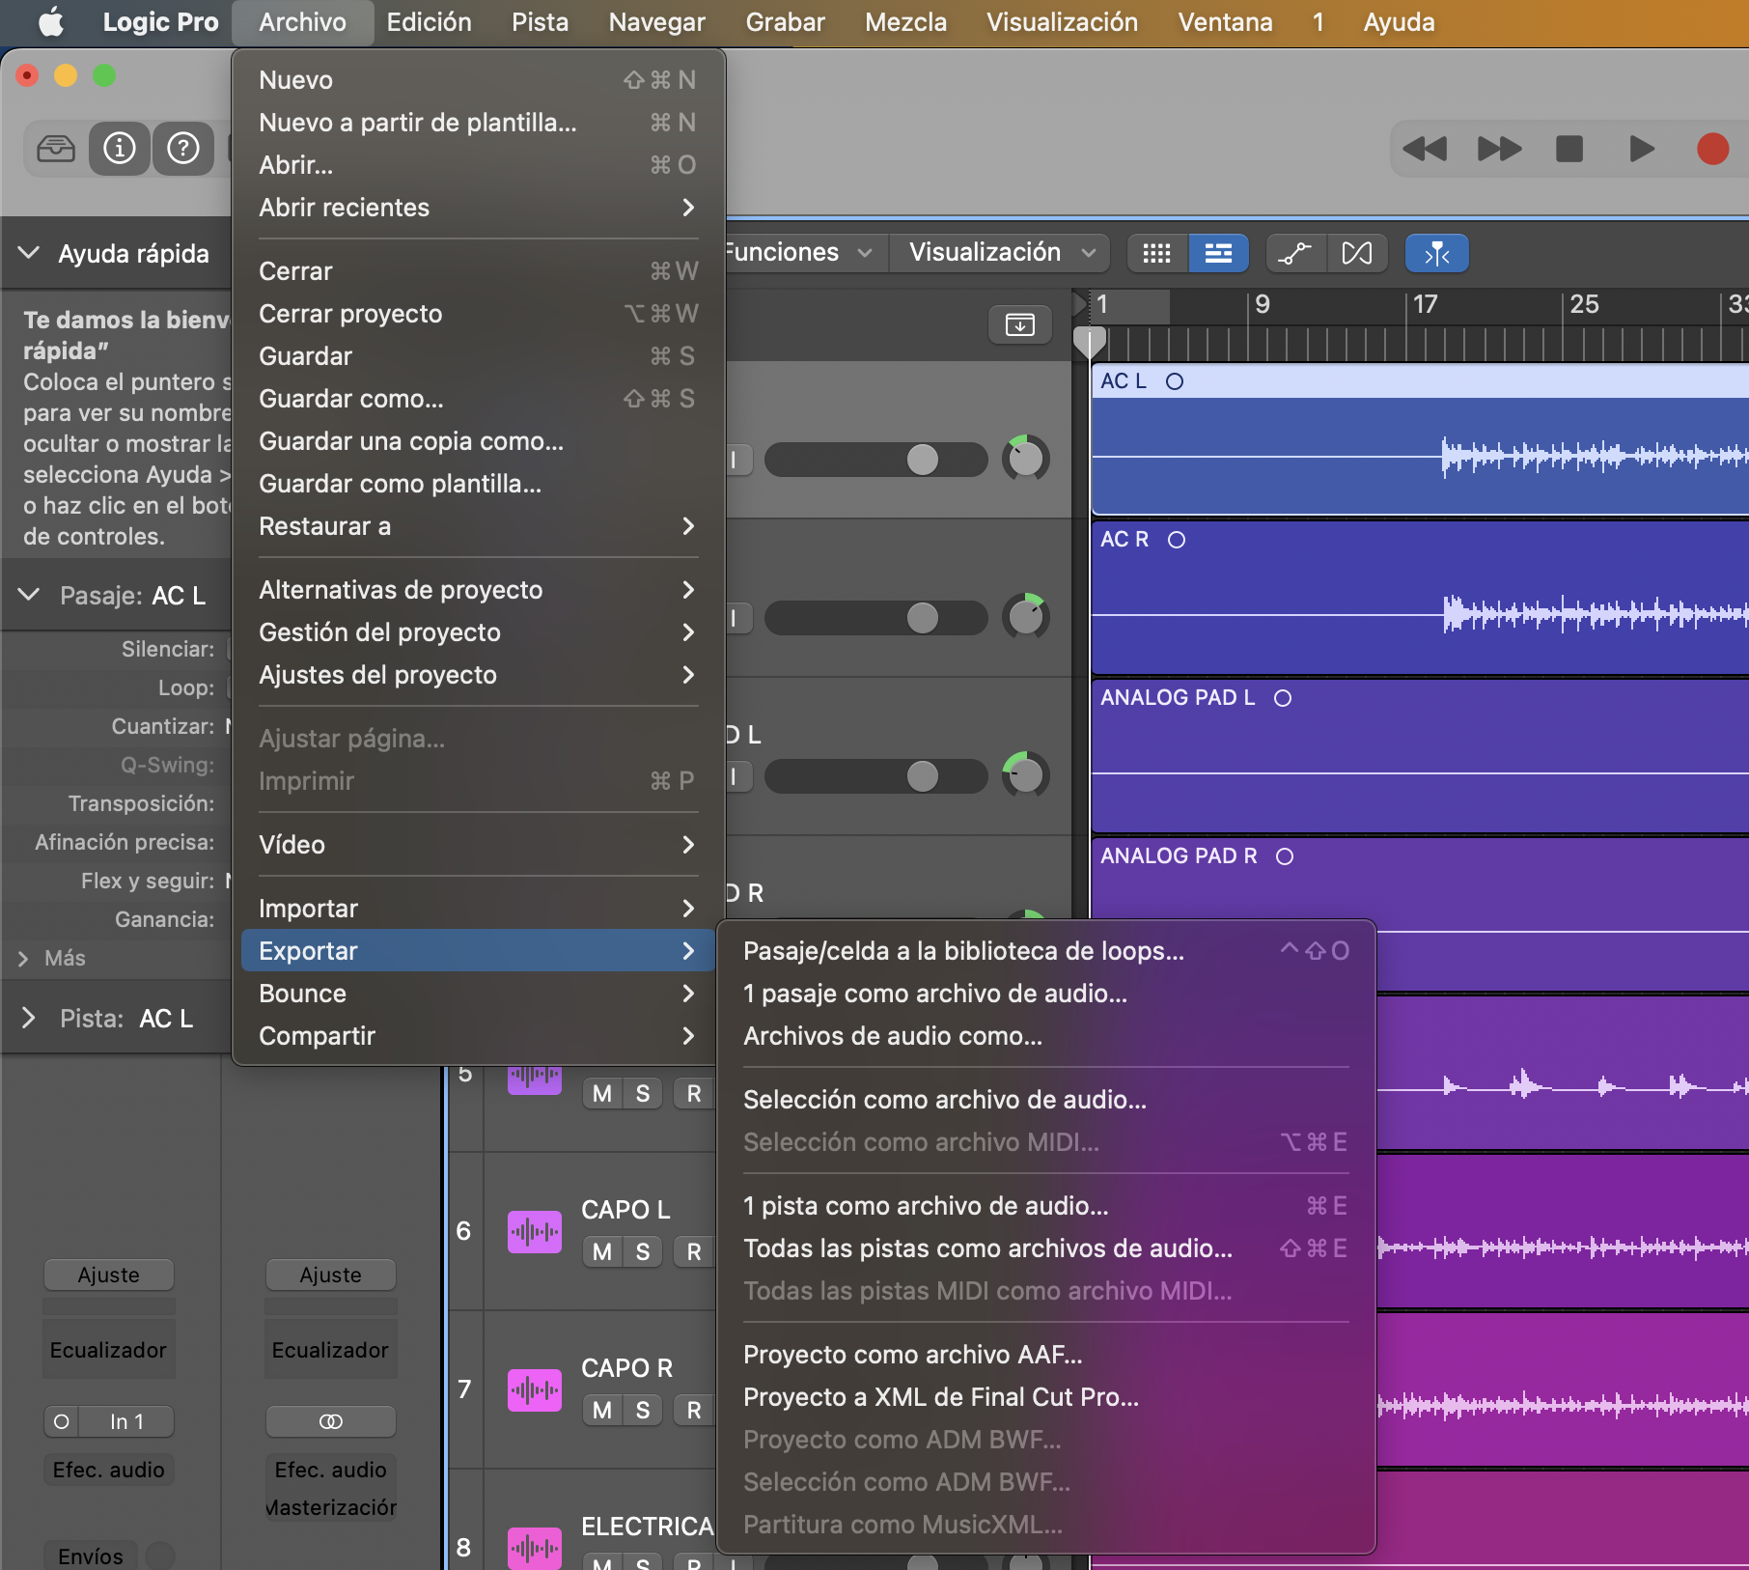Click bar 17 in the timeline ruler
This screenshot has height=1570, width=1749.
pyautogui.click(x=1425, y=305)
